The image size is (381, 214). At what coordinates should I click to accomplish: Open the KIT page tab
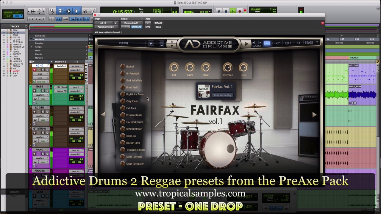(277, 43)
